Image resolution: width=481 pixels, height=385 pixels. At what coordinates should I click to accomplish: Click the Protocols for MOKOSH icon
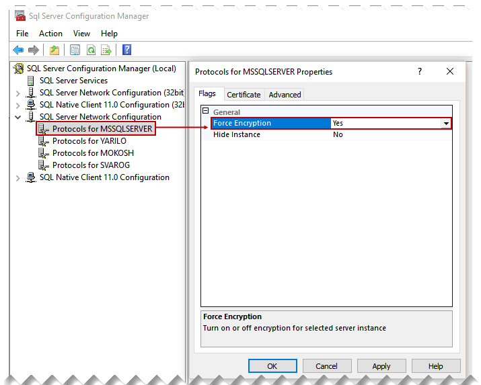pos(43,153)
